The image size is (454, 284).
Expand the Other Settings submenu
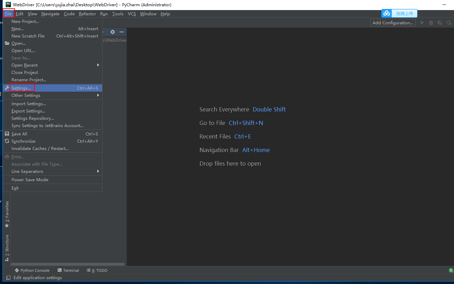(52, 95)
